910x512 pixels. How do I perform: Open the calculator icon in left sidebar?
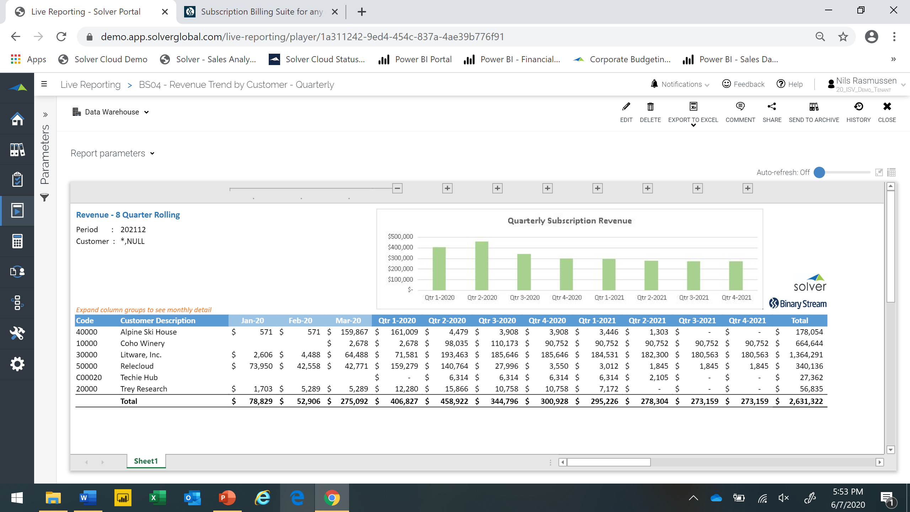click(17, 241)
